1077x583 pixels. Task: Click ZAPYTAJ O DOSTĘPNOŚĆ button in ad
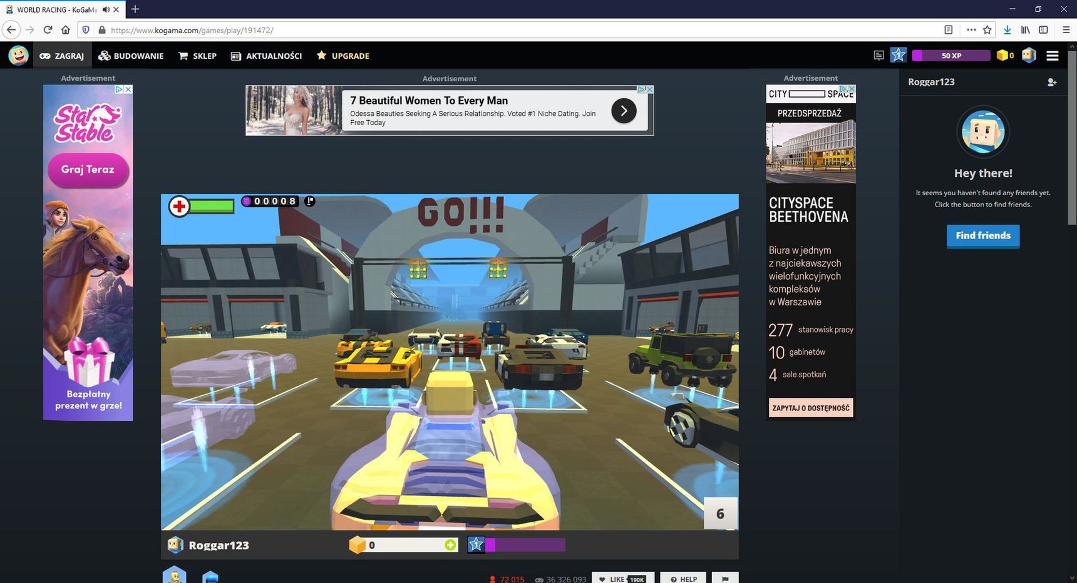coord(811,408)
